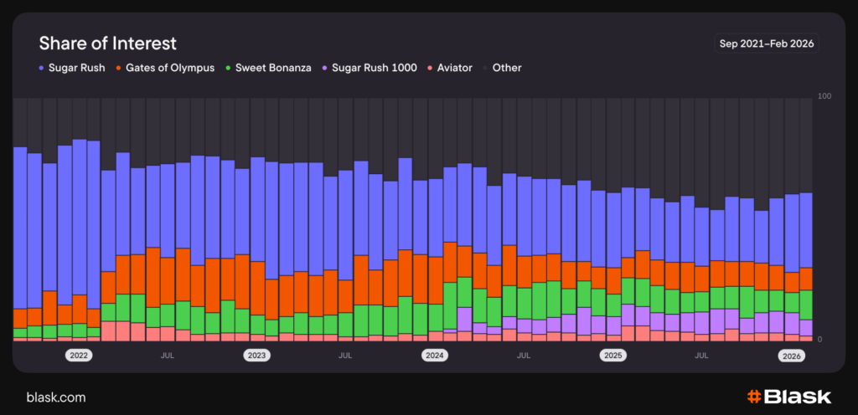This screenshot has height=415, width=858.
Task: Select the 2023 timeline marker
Action: [x=256, y=356]
